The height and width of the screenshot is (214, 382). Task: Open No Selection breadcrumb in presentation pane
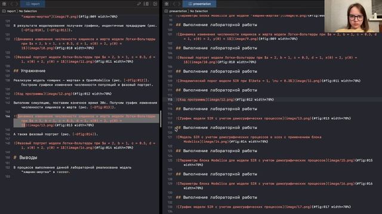pos(199,11)
